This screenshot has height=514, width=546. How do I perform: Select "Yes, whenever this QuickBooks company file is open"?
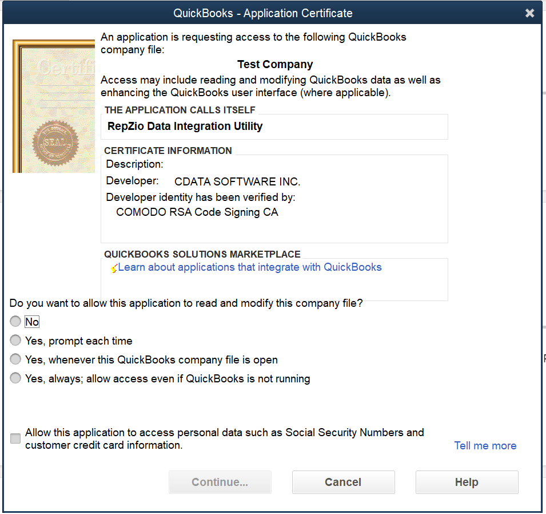tap(15, 359)
